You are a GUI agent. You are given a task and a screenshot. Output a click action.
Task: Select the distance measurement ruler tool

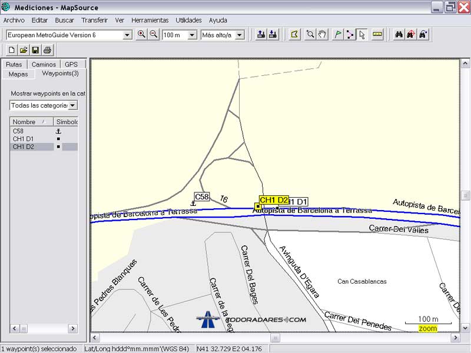coord(377,35)
